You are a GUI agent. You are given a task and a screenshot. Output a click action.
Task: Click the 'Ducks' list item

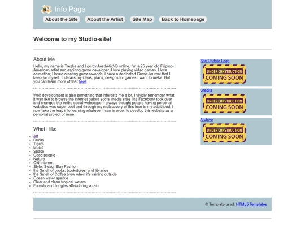[38, 140]
